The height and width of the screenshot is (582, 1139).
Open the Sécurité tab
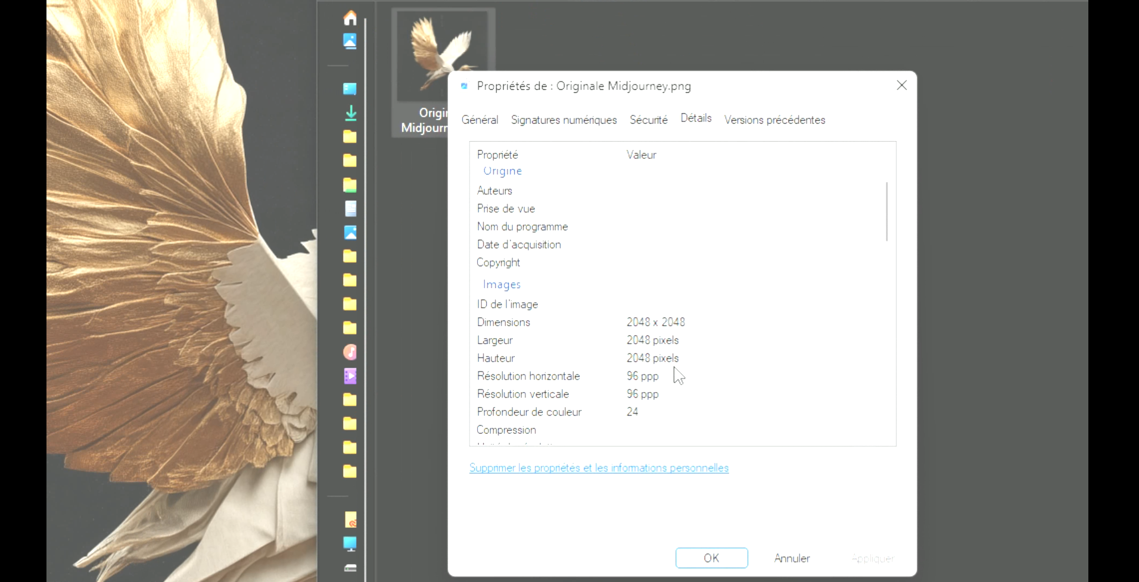pos(648,120)
